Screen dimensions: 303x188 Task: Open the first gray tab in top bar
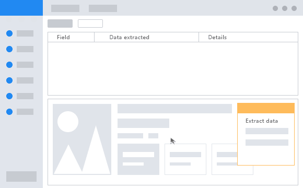coord(65,8)
